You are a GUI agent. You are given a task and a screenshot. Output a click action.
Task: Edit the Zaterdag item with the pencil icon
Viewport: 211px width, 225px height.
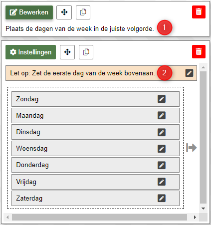pos(162,198)
